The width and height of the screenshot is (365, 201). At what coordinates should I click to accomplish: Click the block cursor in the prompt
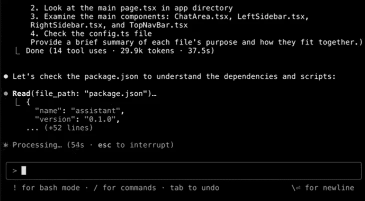coord(23,171)
